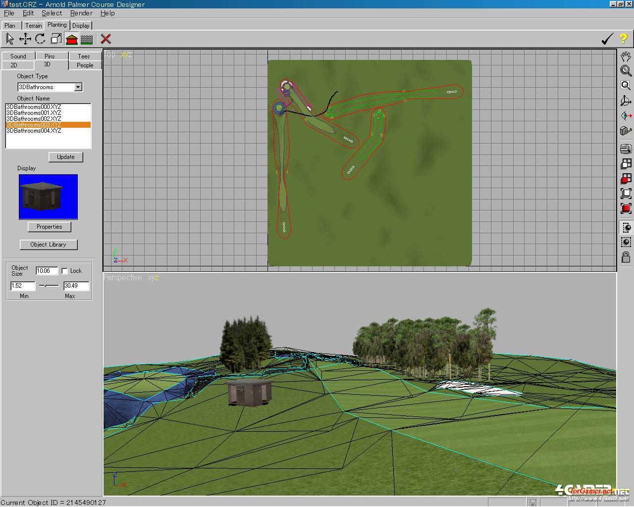
Task: Pick the rotate object tool
Action: (x=40, y=39)
